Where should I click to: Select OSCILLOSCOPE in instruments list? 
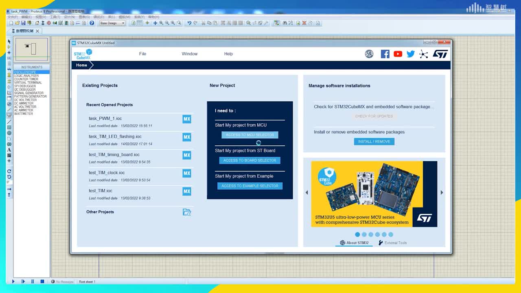[x=31, y=72]
